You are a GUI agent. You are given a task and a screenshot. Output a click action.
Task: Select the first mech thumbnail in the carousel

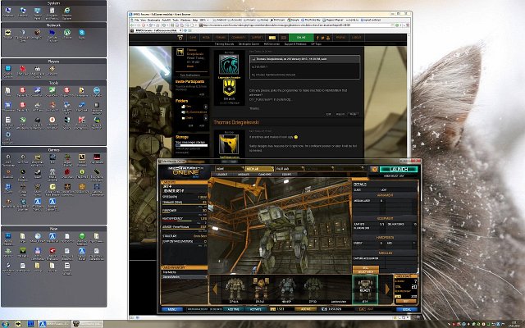[235, 289]
